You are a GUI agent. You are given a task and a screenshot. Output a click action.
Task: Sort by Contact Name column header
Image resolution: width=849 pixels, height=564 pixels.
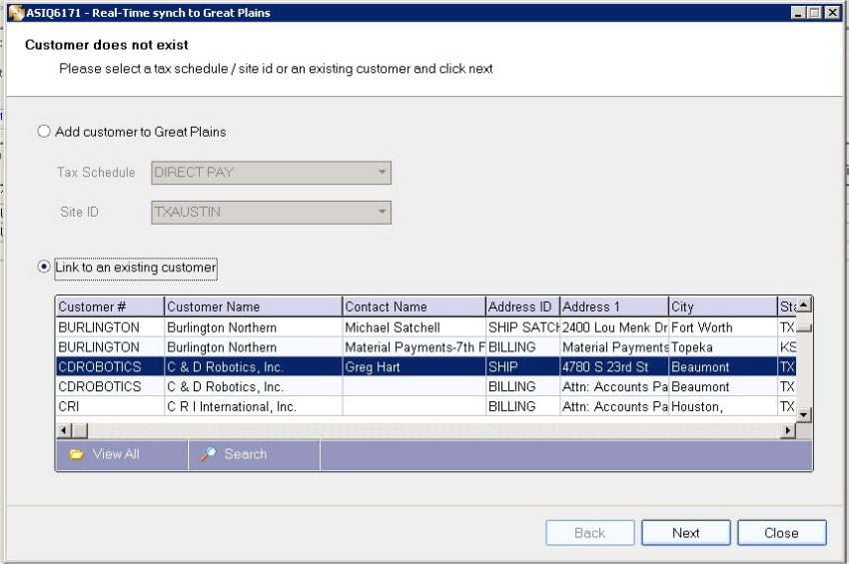tap(415, 306)
